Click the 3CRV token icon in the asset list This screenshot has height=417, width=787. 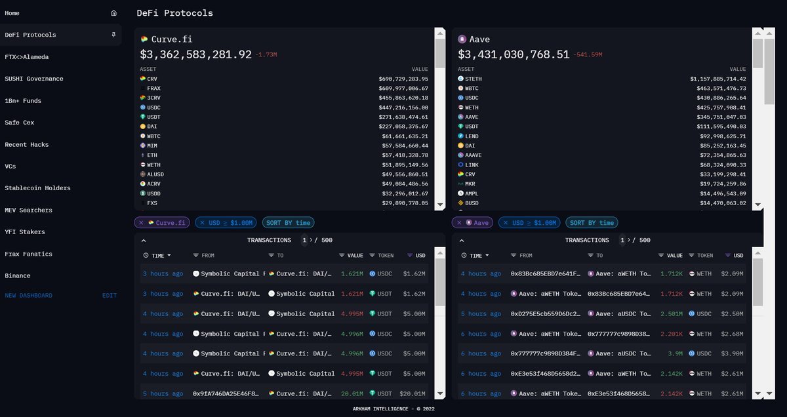(142, 98)
